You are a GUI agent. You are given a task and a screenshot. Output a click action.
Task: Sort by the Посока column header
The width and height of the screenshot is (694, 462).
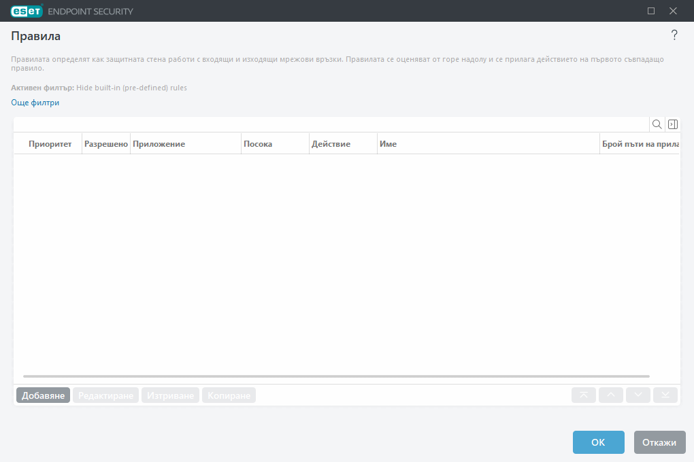click(258, 144)
